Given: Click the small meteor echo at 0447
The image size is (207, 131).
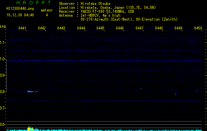Looking at the screenshot, I should click(x=141, y=89).
